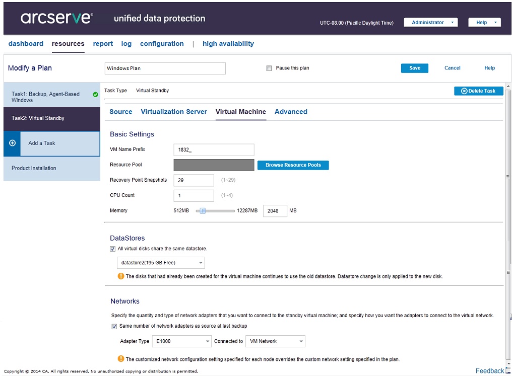512x376 pixels.
Task: Click the orange warning icon under Networks
Action: (x=121, y=359)
